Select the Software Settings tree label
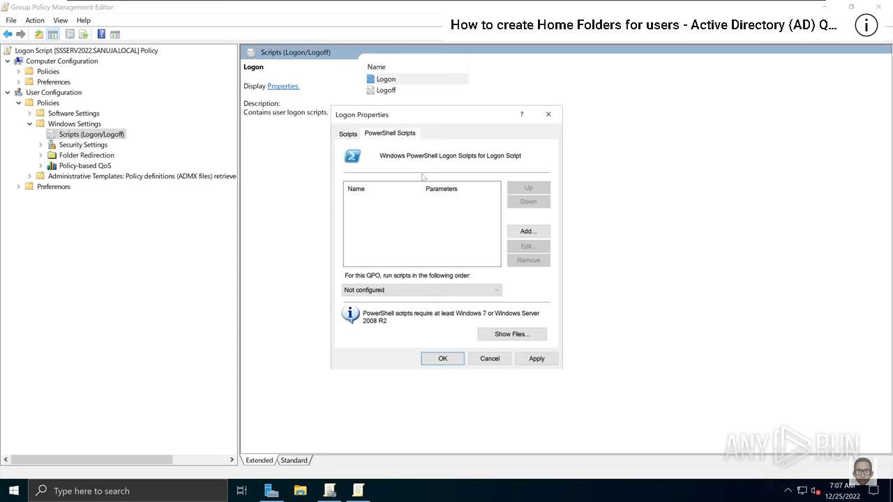893x502 pixels. (x=73, y=113)
